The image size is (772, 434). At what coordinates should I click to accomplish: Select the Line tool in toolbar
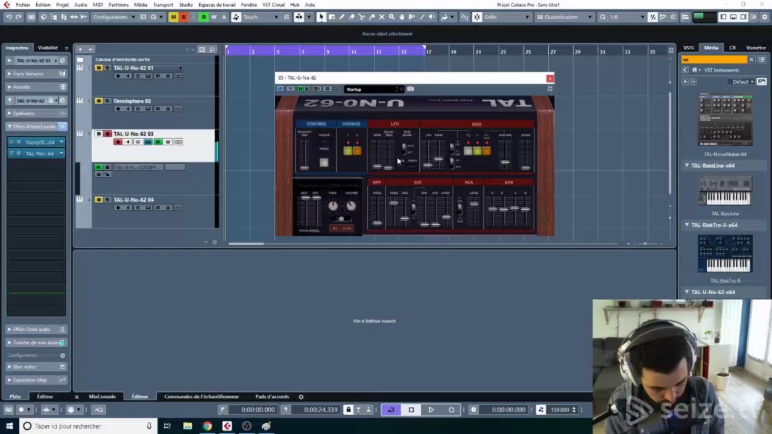click(x=422, y=17)
